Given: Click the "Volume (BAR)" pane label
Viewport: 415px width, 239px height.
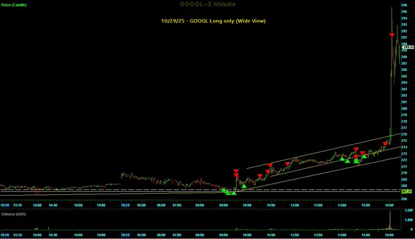Looking at the screenshot, I should [x=13, y=214].
